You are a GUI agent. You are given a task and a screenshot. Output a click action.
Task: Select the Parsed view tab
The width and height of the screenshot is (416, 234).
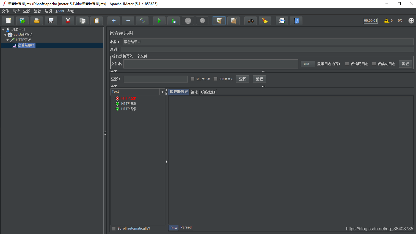click(x=186, y=227)
